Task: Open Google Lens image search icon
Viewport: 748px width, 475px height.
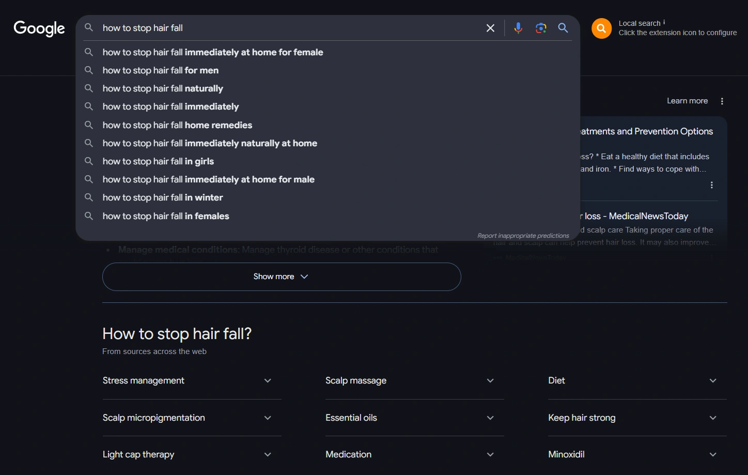Action: 541,28
